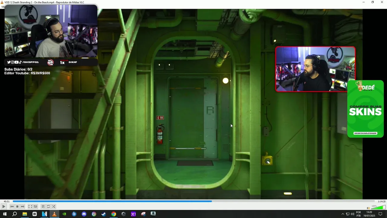
Task: Open the Windows notification center
Action: pos(381,214)
